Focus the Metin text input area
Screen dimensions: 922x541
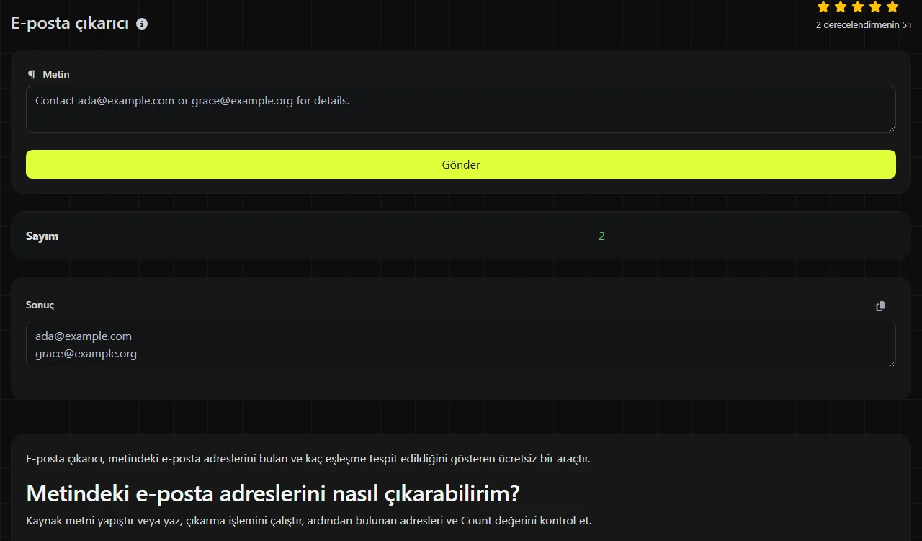461,109
